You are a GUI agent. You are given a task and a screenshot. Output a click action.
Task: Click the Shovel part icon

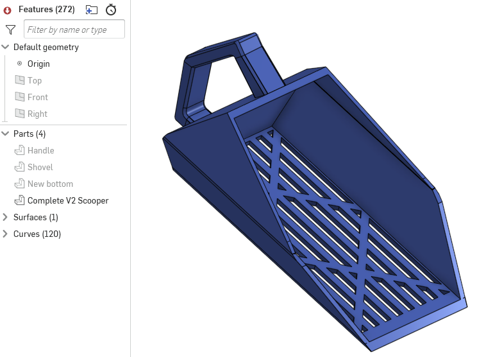tap(19, 167)
